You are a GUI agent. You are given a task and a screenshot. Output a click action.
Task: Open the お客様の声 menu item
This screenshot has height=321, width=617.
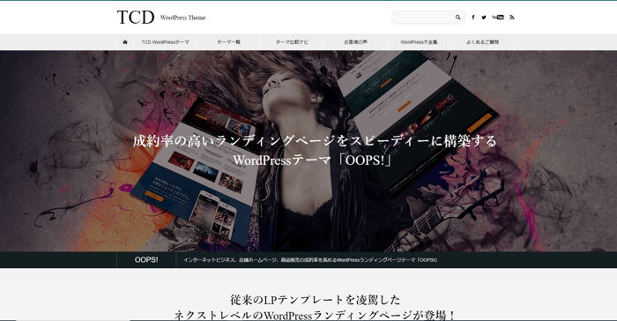pos(355,42)
